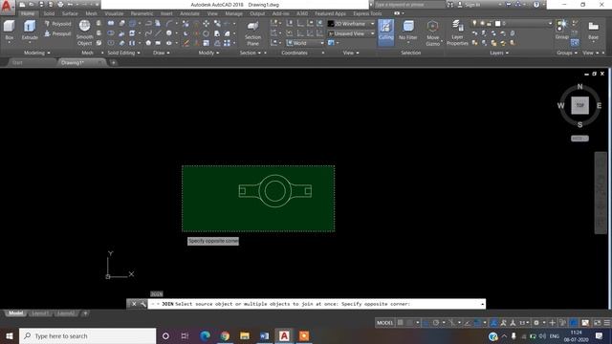Screen dimensions: 612x344
Task: Switch to the Layout1 tab
Action: (x=40, y=313)
